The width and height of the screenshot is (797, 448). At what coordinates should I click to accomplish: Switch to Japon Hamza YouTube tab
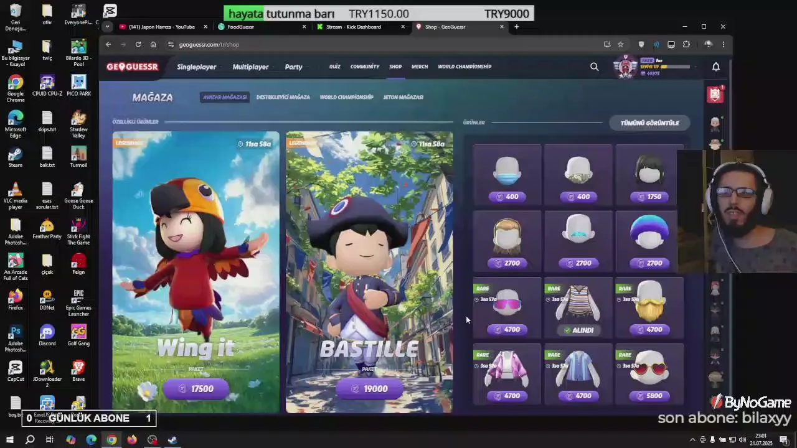tap(162, 27)
